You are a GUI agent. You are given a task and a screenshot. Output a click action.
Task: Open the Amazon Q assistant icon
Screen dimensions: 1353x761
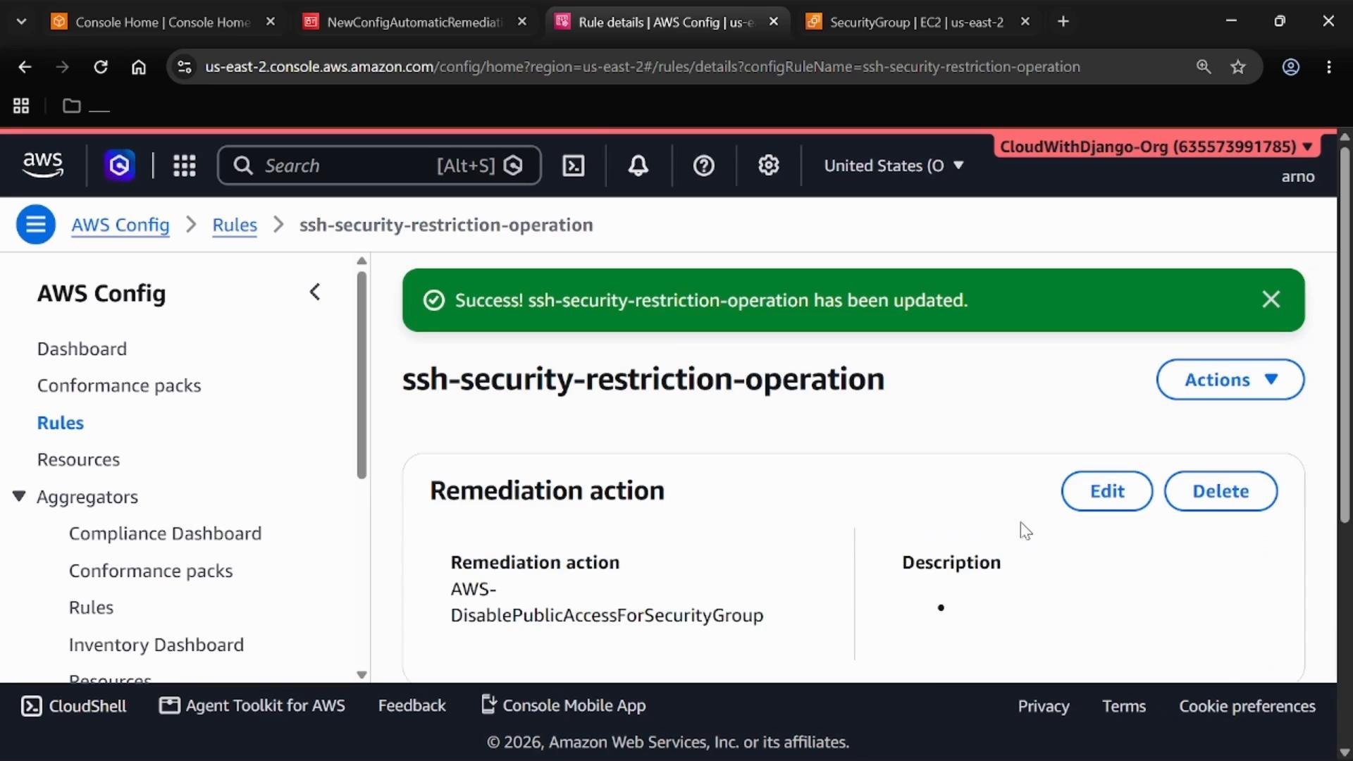119,166
